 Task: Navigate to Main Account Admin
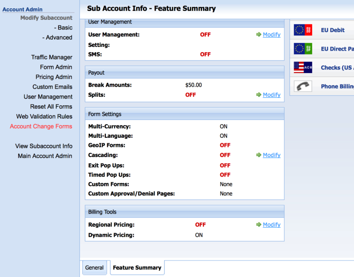click(x=45, y=156)
